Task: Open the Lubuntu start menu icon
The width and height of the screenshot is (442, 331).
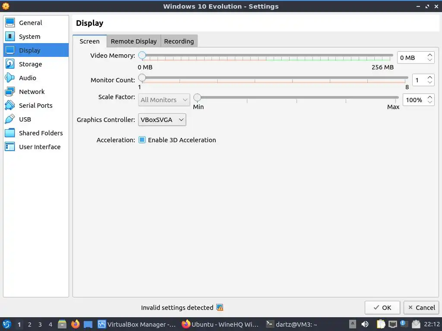Action: click(7, 324)
